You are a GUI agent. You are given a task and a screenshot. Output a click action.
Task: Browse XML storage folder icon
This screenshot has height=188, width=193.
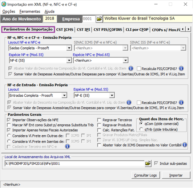148,164
